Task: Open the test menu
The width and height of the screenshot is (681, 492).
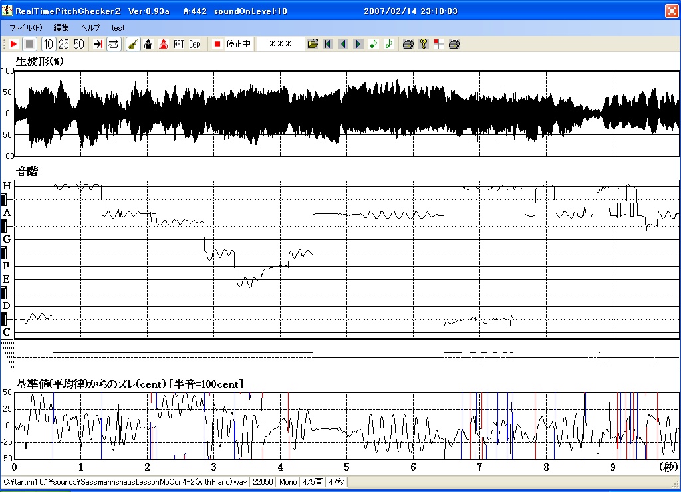Action: tap(118, 28)
